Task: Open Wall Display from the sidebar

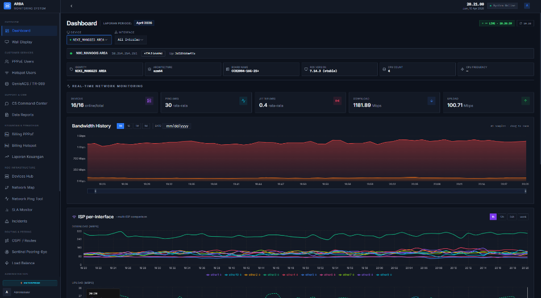Action: pyautogui.click(x=30, y=42)
